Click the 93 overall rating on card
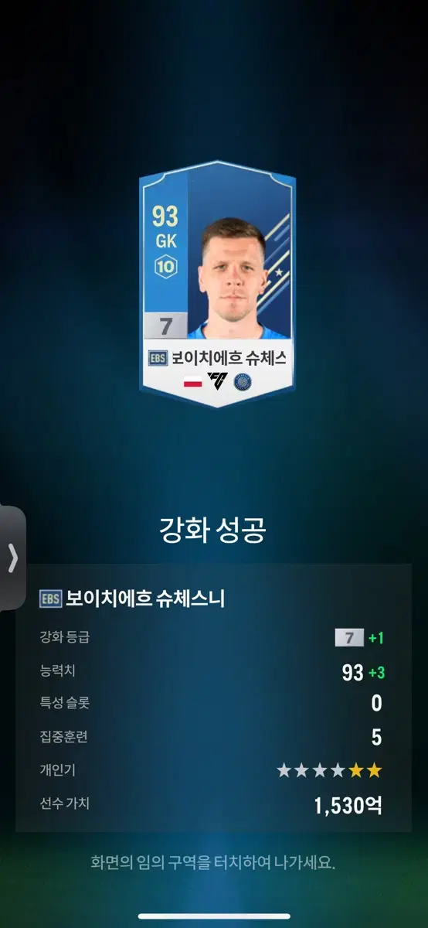 (x=165, y=214)
